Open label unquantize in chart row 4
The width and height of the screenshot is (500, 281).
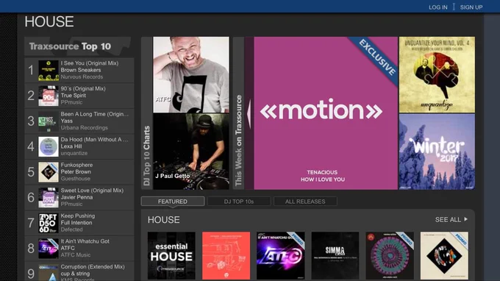(x=74, y=154)
